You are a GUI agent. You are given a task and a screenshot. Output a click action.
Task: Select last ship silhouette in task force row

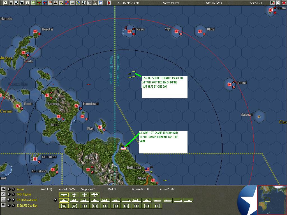click(x=188, y=200)
